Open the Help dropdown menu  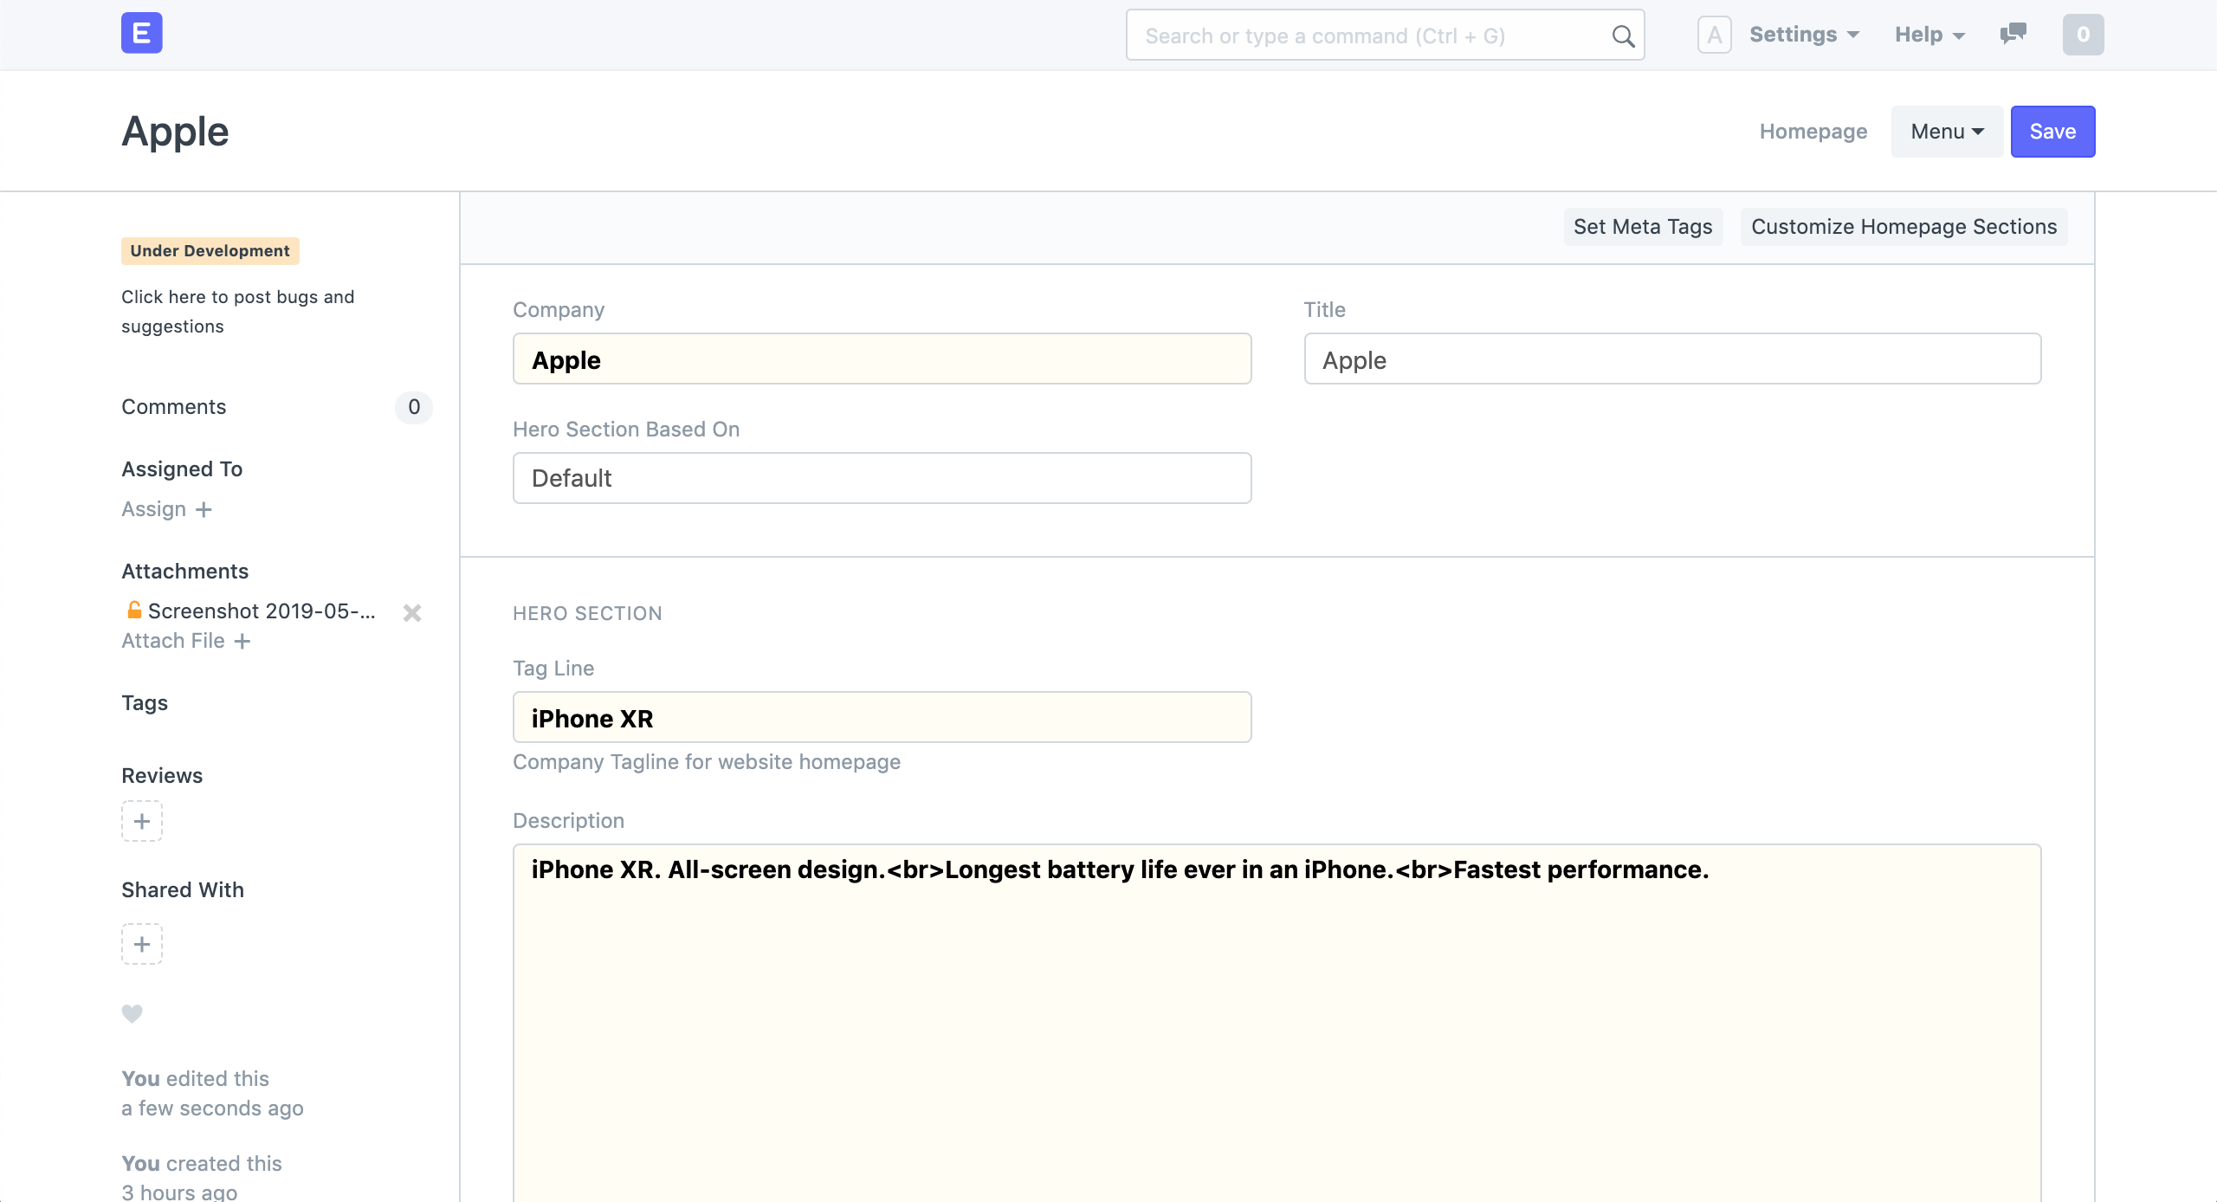(1929, 35)
